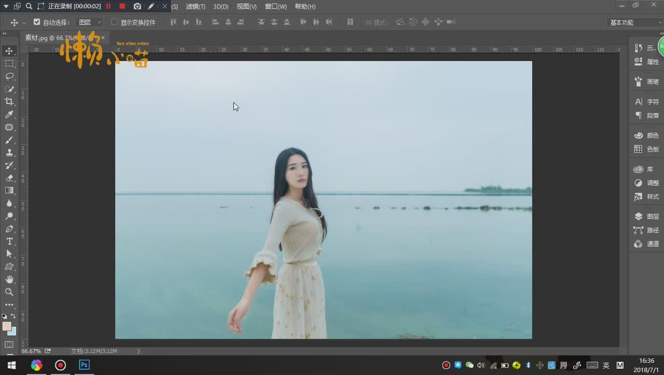Image resolution: width=664 pixels, height=375 pixels.
Task: Select the Move tool in the toolbox
Action: [x=9, y=51]
